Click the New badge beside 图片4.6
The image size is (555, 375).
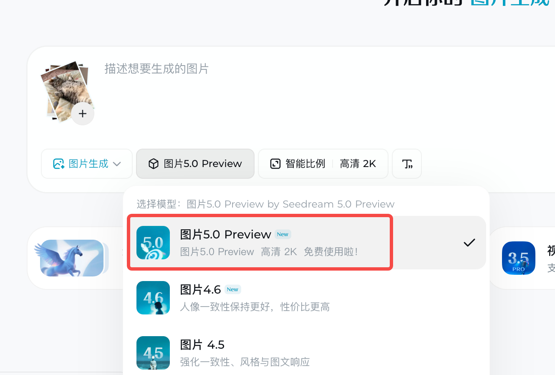232,289
